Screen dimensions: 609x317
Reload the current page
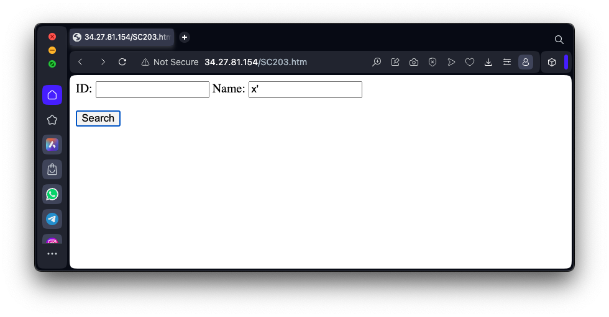(122, 62)
